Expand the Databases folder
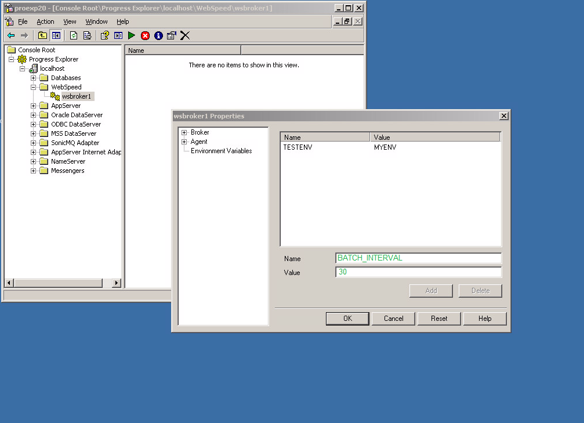Viewport: 584px width, 423px height. pos(33,78)
